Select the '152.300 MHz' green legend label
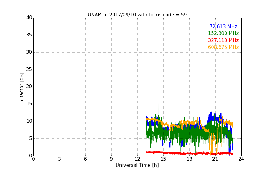The image size is (268, 178). pos(223,33)
